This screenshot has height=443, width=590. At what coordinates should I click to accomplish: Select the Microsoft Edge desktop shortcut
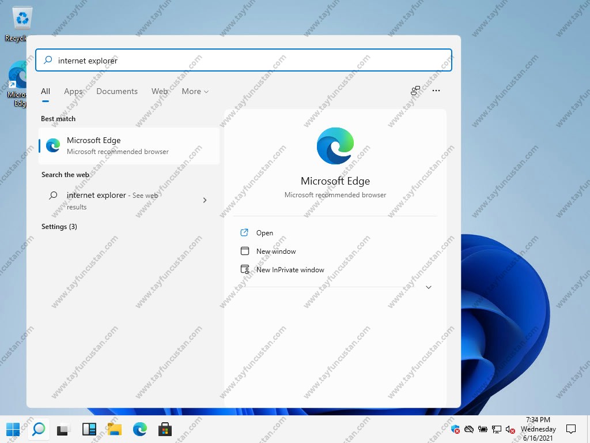(17, 84)
